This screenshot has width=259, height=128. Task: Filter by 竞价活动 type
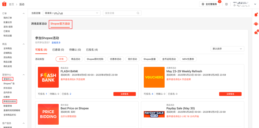pos(133,59)
